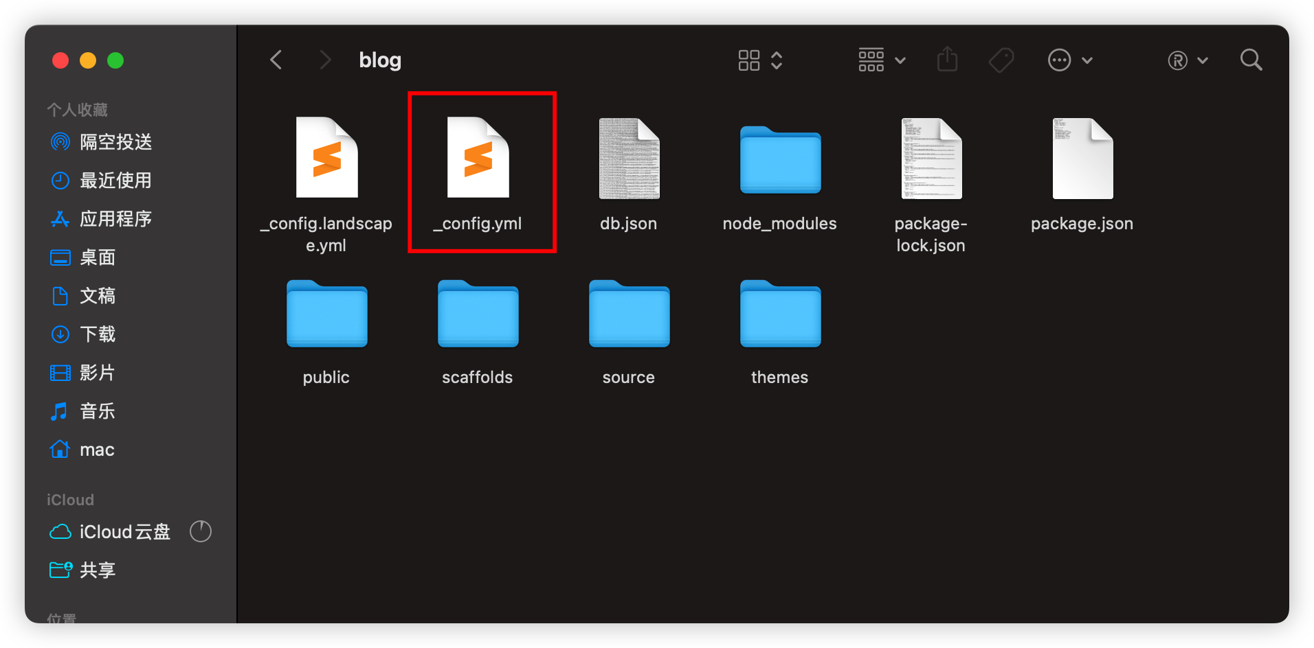
Task: Switch view mode with icon view selector
Action: tap(760, 60)
